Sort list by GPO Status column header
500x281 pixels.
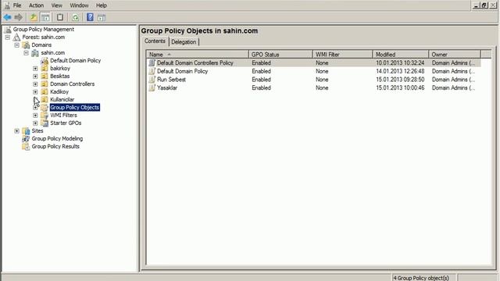pyautogui.click(x=280, y=55)
